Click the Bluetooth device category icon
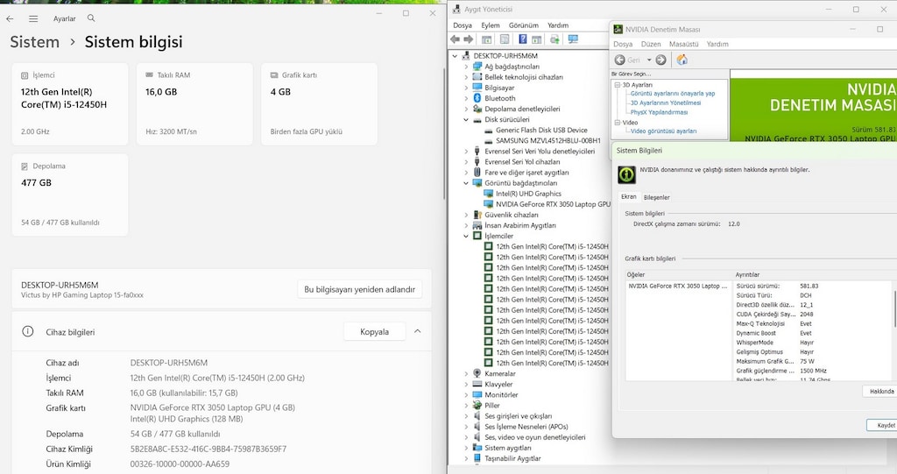This screenshot has width=897, height=474. [477, 98]
